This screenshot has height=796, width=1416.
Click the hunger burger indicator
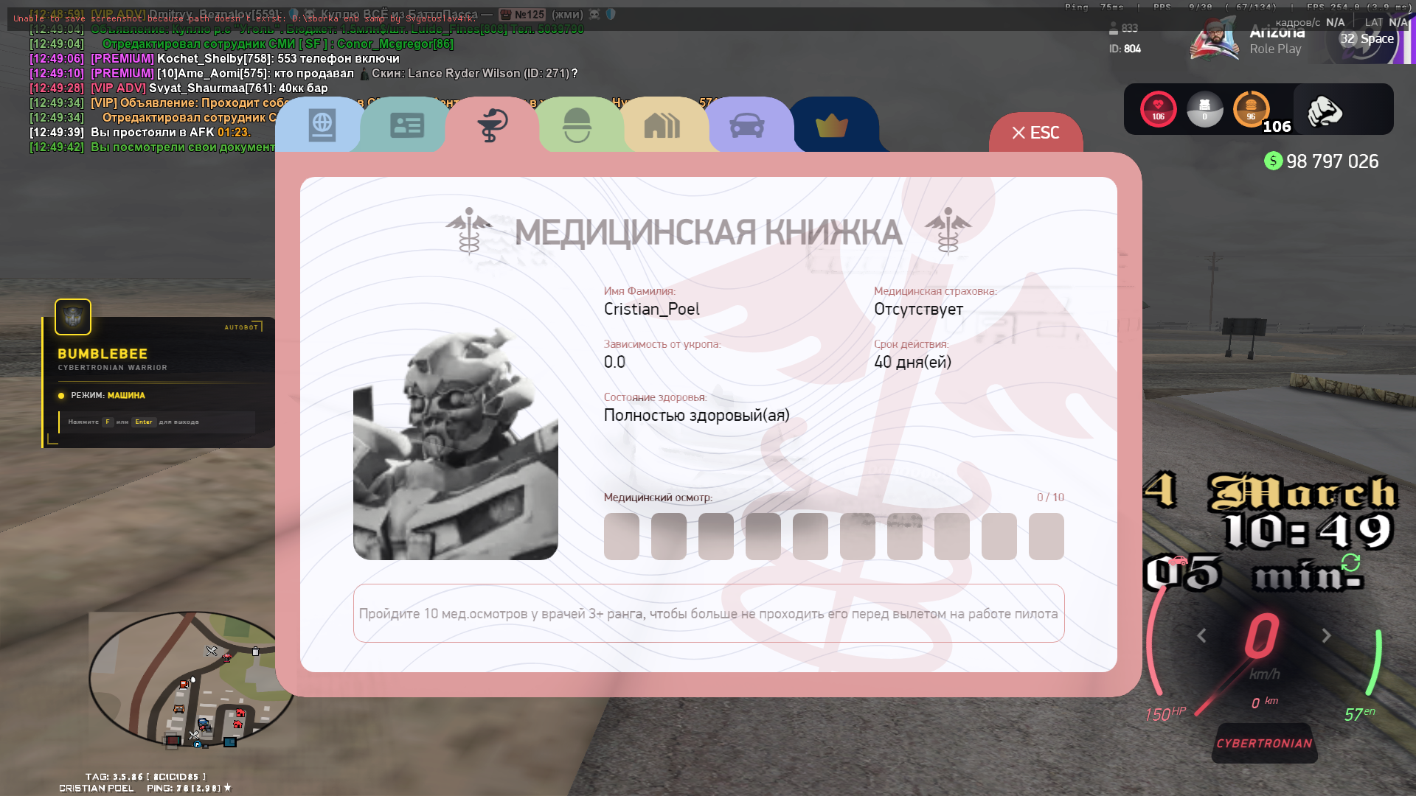coord(1251,109)
